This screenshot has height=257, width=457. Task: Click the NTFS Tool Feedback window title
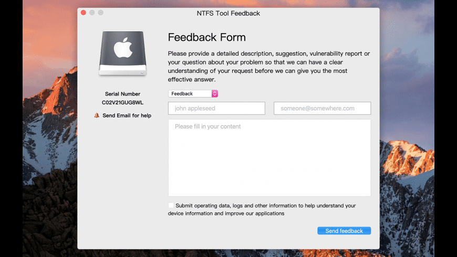[x=228, y=14]
